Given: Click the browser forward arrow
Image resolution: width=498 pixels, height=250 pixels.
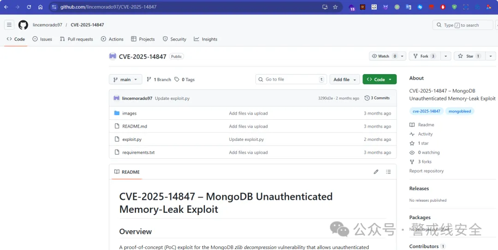Looking at the screenshot, I should tap(18, 7).
